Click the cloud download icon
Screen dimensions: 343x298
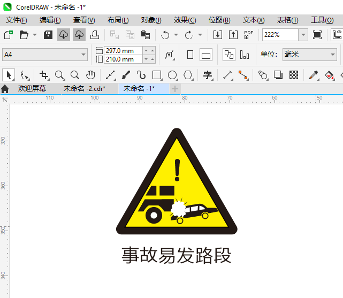(x=64, y=35)
